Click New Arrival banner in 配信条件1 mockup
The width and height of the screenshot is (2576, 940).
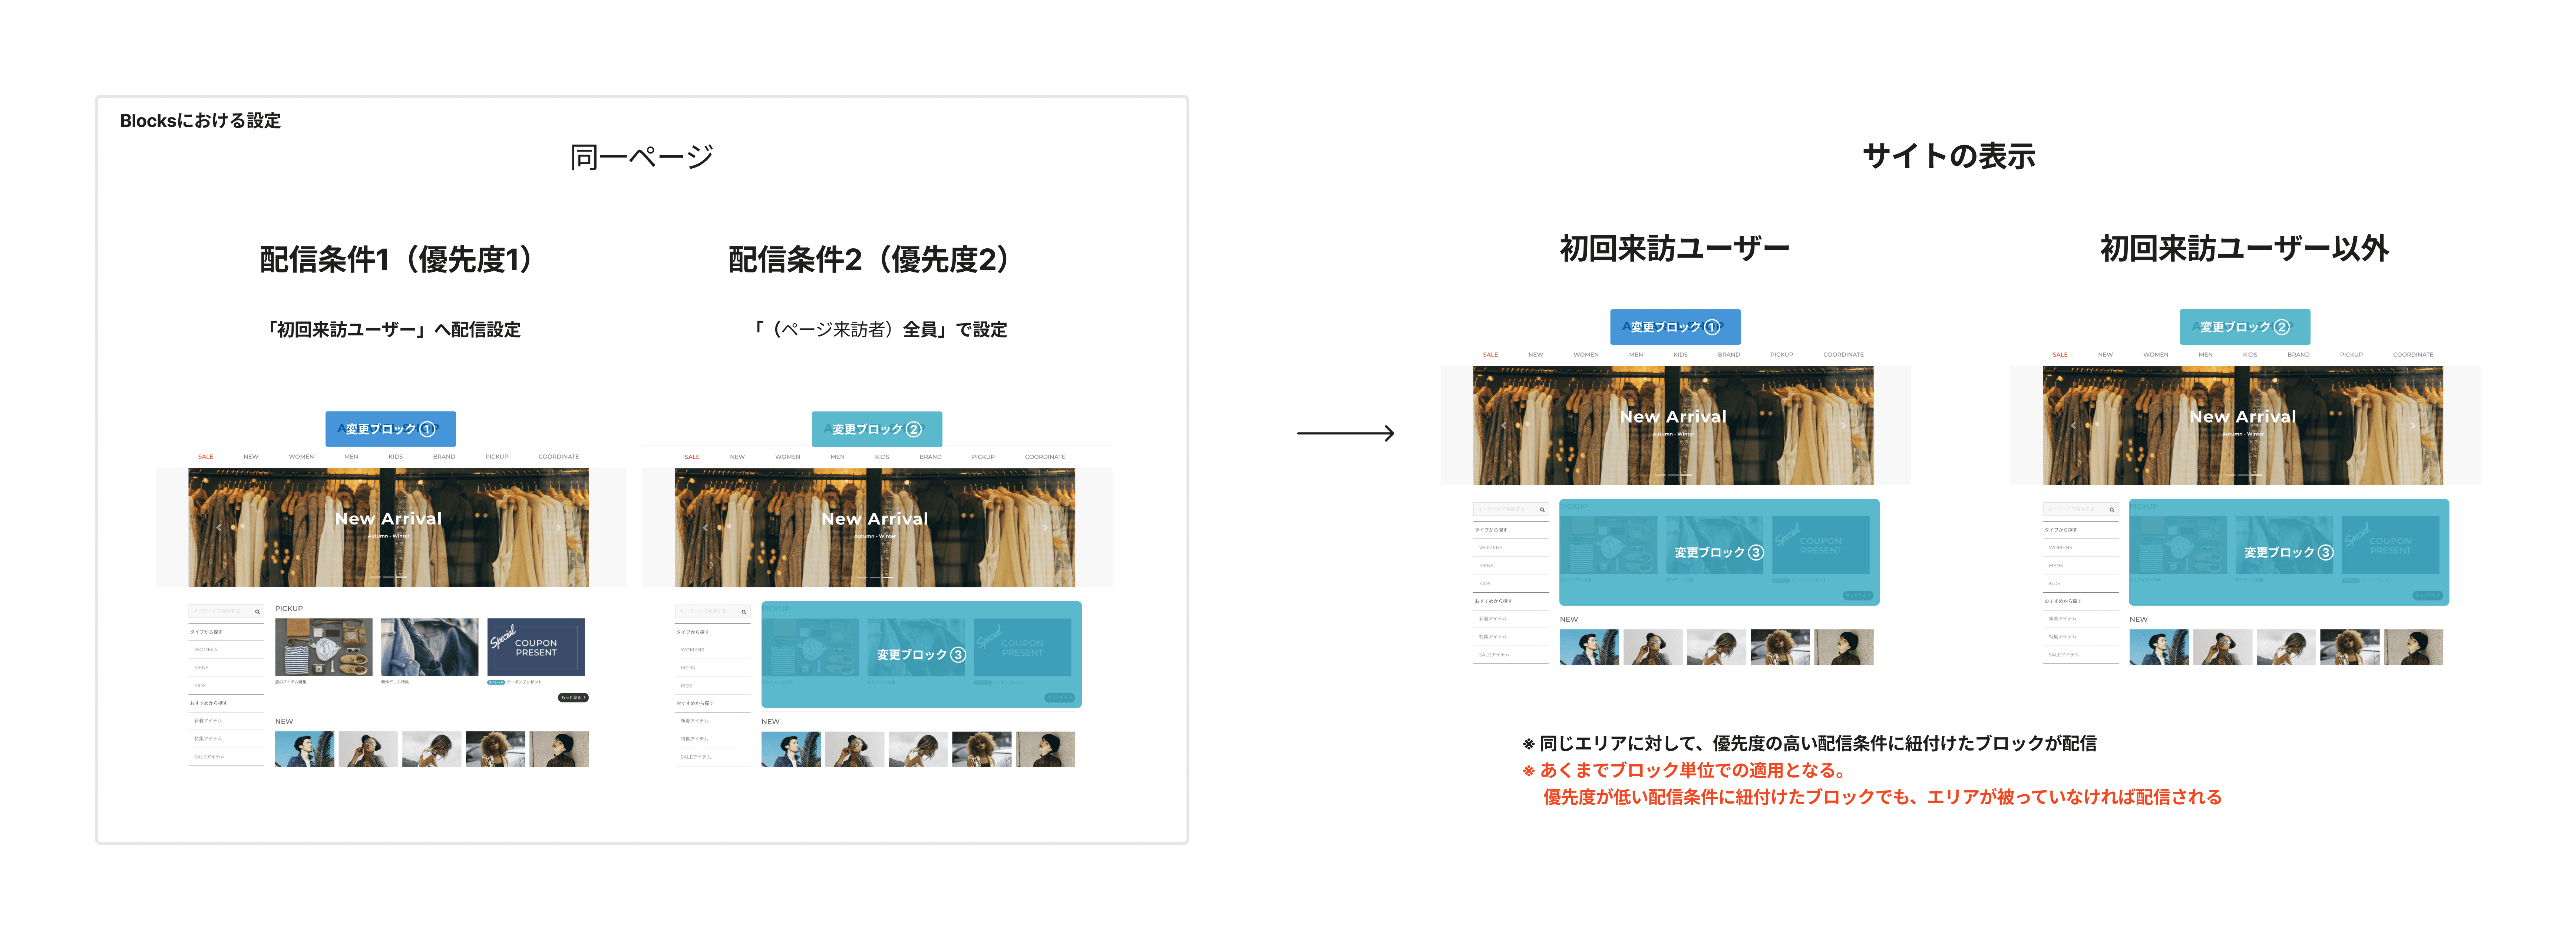coord(389,527)
